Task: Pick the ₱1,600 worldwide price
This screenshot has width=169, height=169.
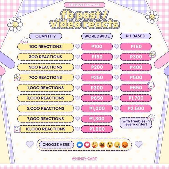Action: pos(97,129)
